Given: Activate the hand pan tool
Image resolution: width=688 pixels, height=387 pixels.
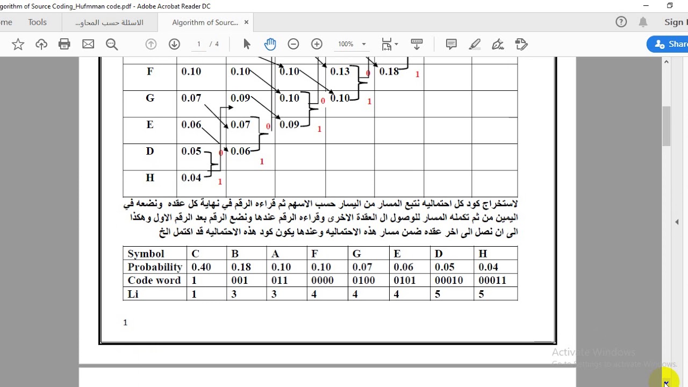Looking at the screenshot, I should click(x=270, y=44).
